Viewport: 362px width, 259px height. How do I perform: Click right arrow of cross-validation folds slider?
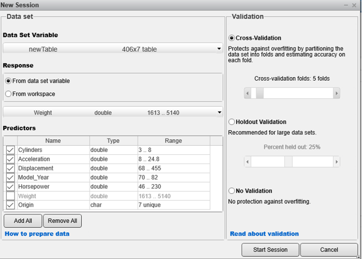pos(337,93)
